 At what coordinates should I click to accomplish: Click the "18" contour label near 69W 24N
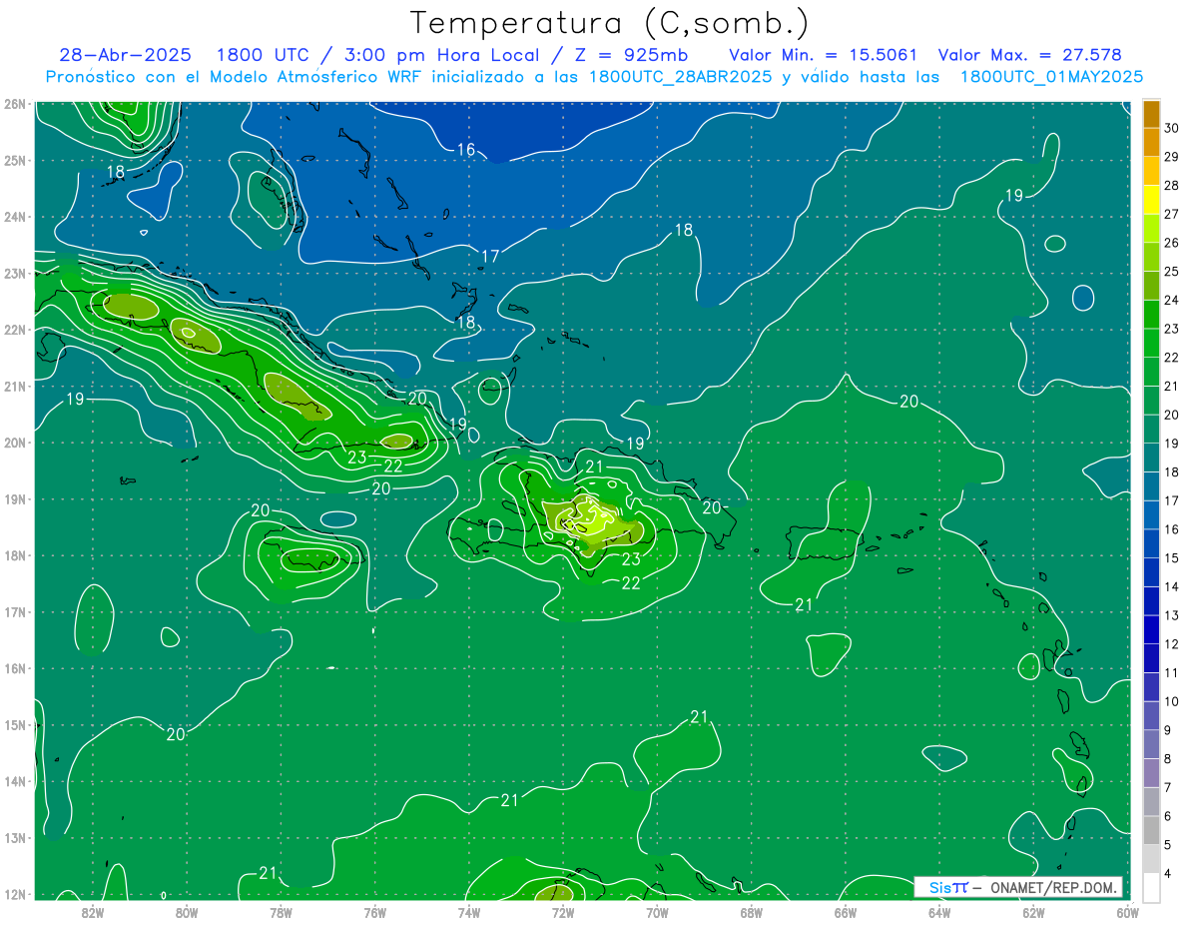[x=683, y=231]
